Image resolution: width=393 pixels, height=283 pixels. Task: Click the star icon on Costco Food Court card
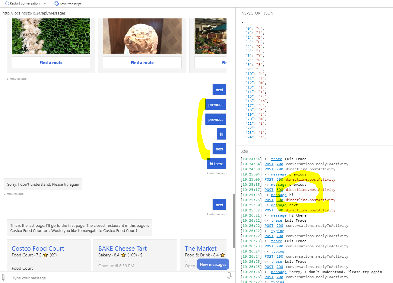(46, 255)
